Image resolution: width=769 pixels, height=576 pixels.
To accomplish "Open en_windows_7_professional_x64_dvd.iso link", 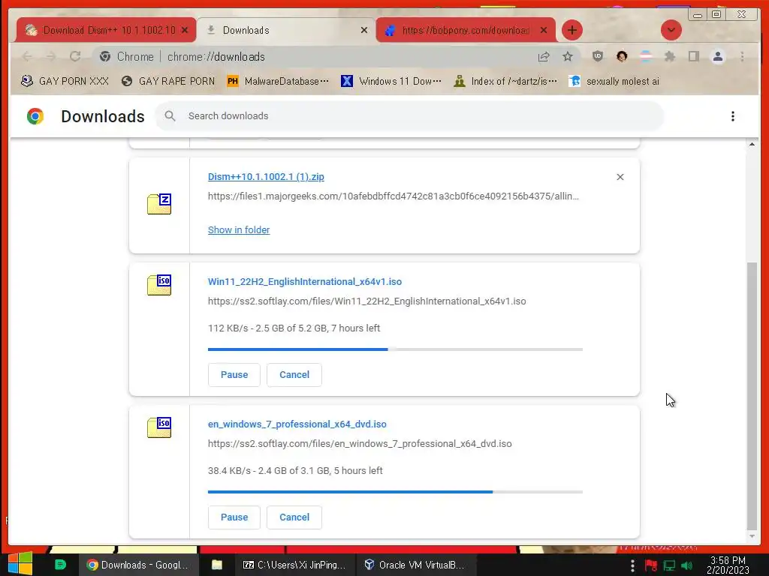I will pyautogui.click(x=297, y=424).
